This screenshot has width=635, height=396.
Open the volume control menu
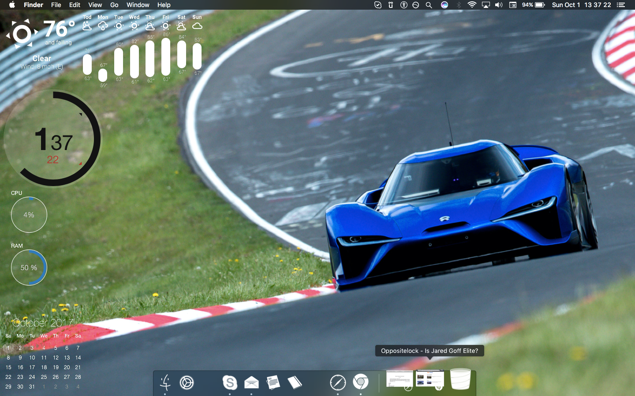(499, 5)
